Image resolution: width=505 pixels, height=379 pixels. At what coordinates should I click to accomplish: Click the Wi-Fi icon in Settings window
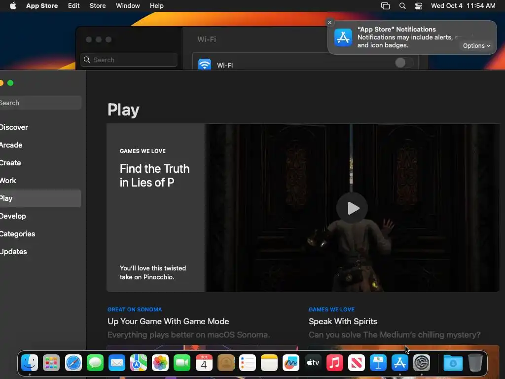point(205,64)
